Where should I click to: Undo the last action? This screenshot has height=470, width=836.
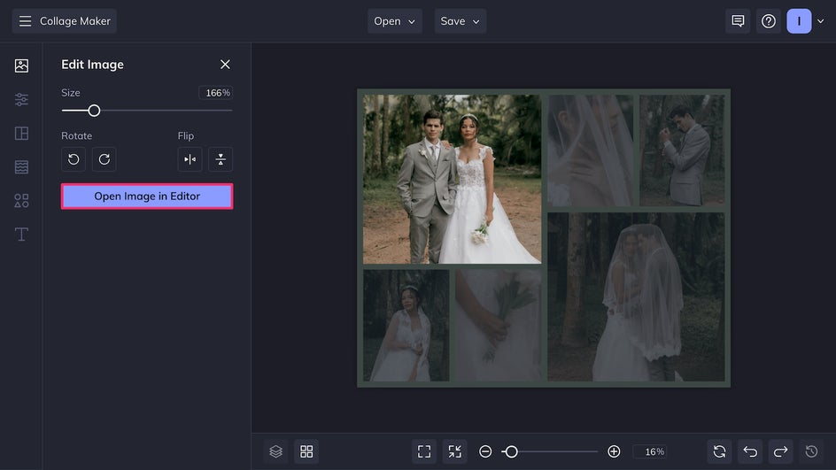coord(750,451)
